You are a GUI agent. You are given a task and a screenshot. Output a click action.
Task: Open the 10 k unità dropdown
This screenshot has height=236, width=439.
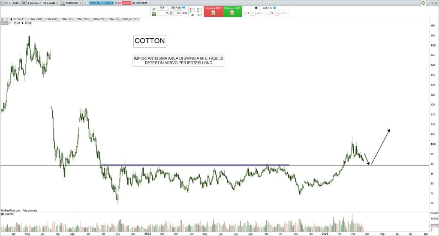51,3
